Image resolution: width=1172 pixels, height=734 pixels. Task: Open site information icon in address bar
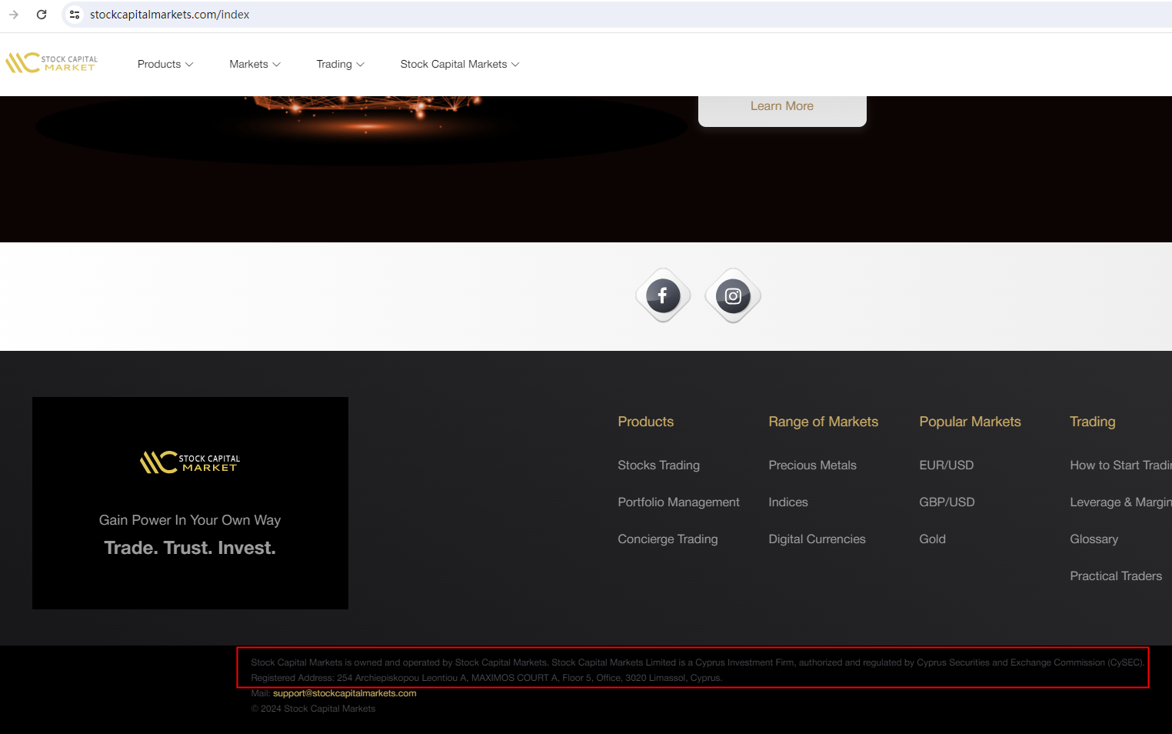coord(75,15)
